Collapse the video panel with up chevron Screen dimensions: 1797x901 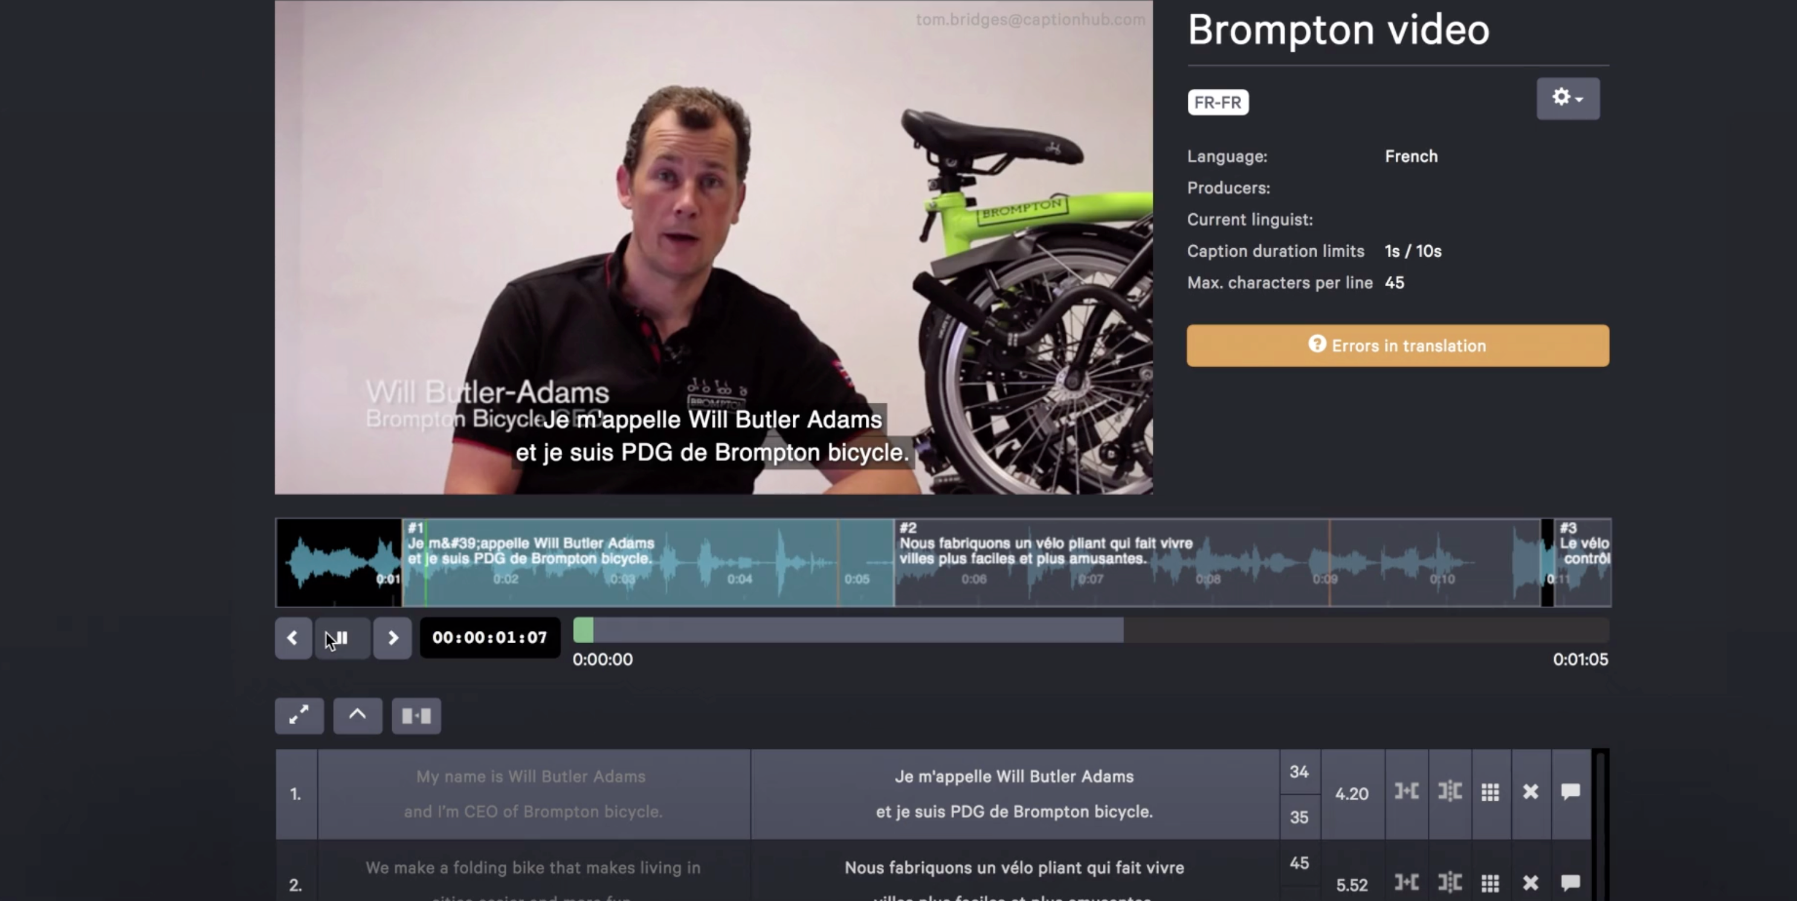[x=357, y=716]
